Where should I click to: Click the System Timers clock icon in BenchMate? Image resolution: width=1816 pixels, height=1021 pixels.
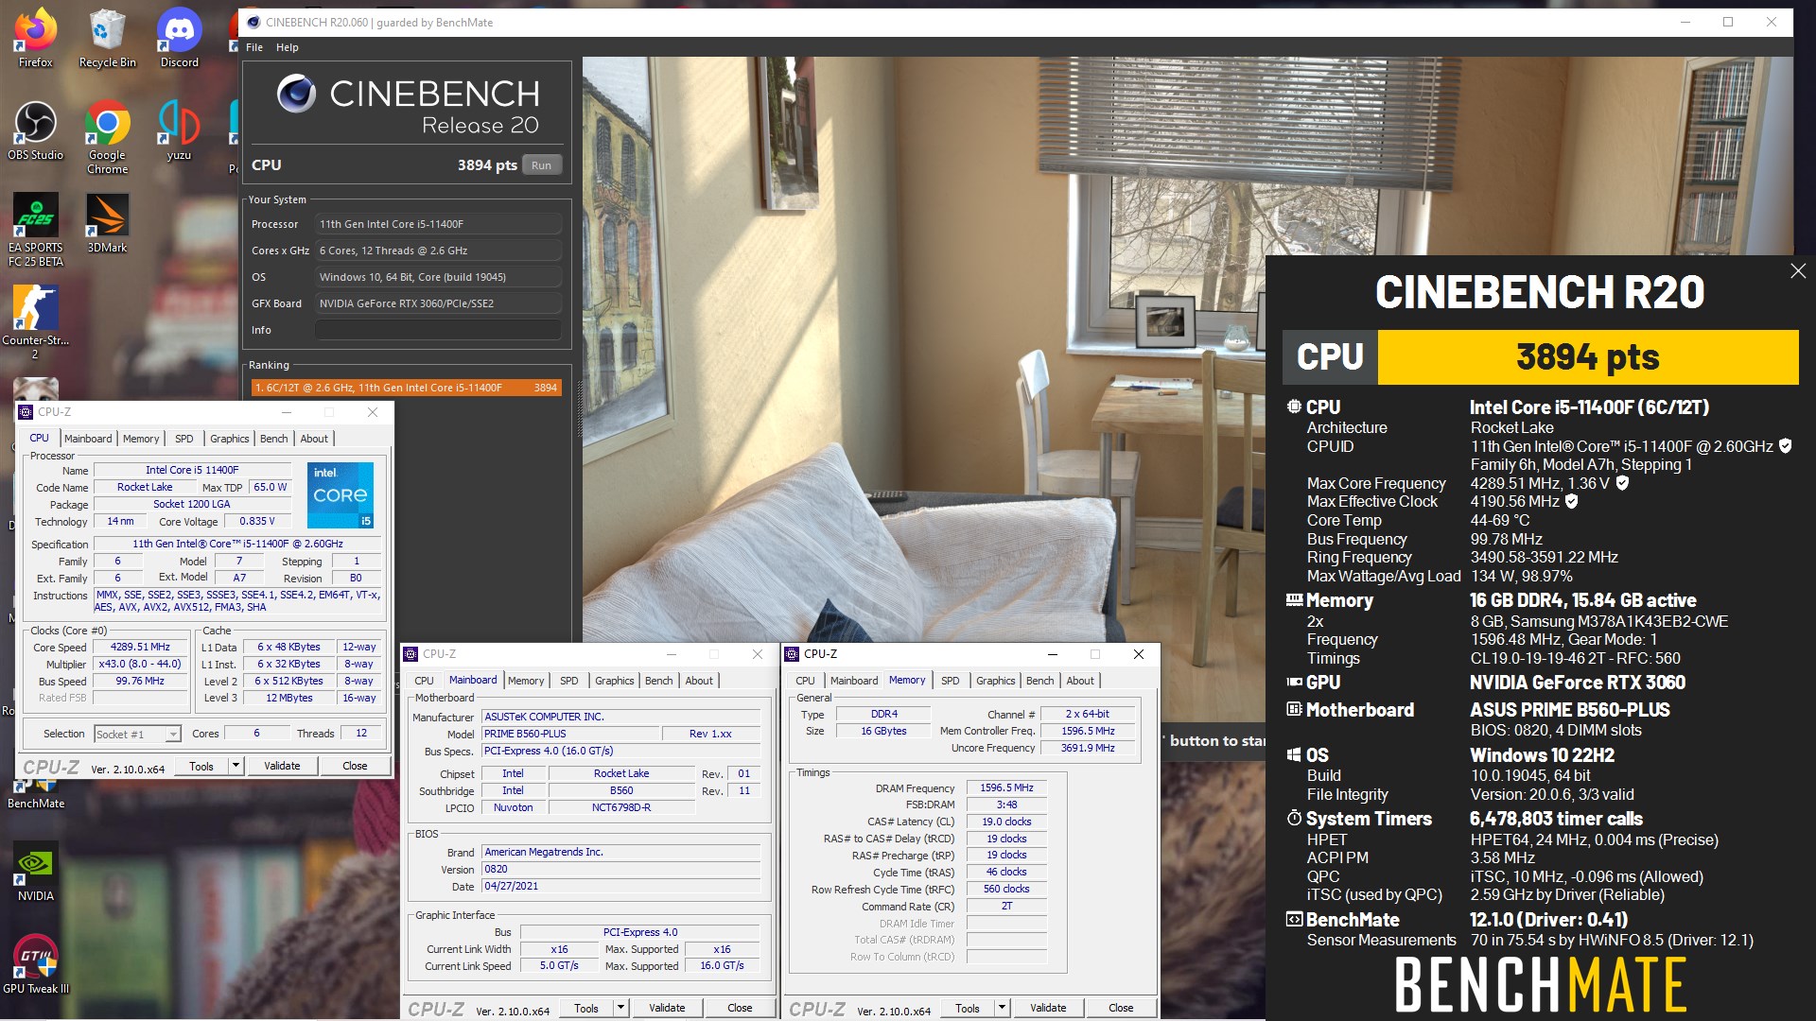click(1294, 818)
